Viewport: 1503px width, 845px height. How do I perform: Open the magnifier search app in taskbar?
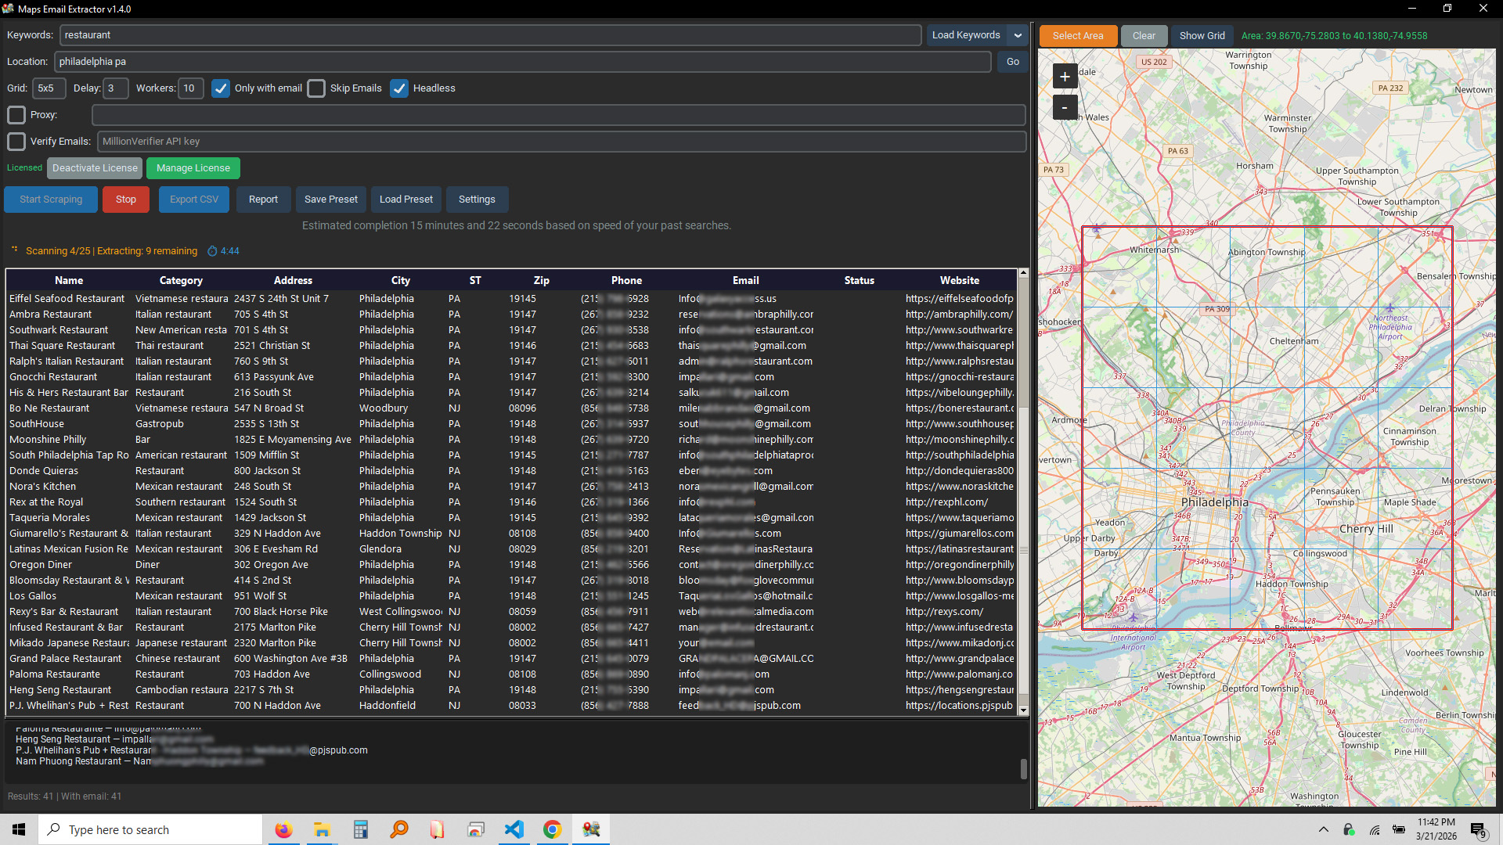(x=398, y=829)
